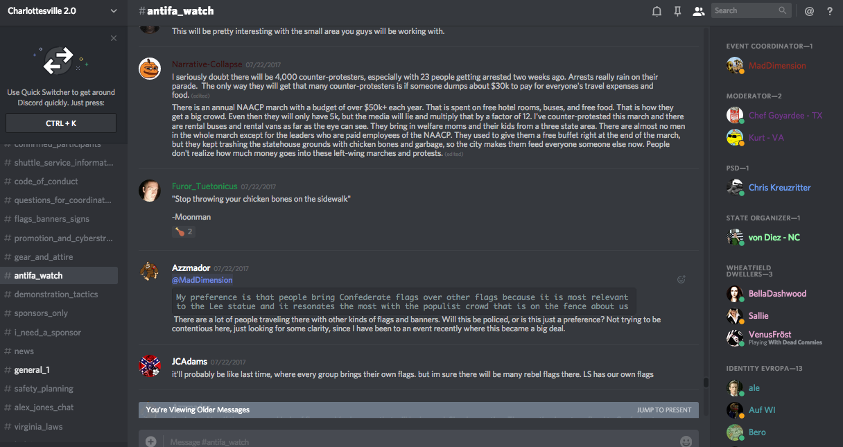Image resolution: width=843 pixels, height=447 pixels.
Task: Click the add reaction icon on Azzmador's message
Action: (681, 280)
